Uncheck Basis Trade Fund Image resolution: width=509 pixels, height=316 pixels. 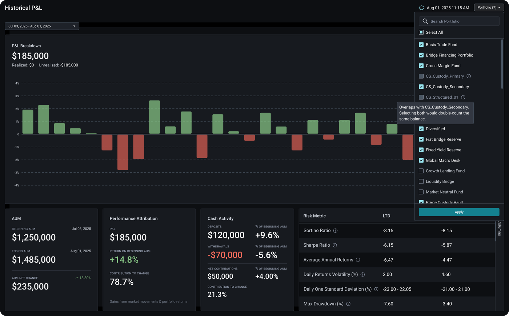pyautogui.click(x=421, y=45)
